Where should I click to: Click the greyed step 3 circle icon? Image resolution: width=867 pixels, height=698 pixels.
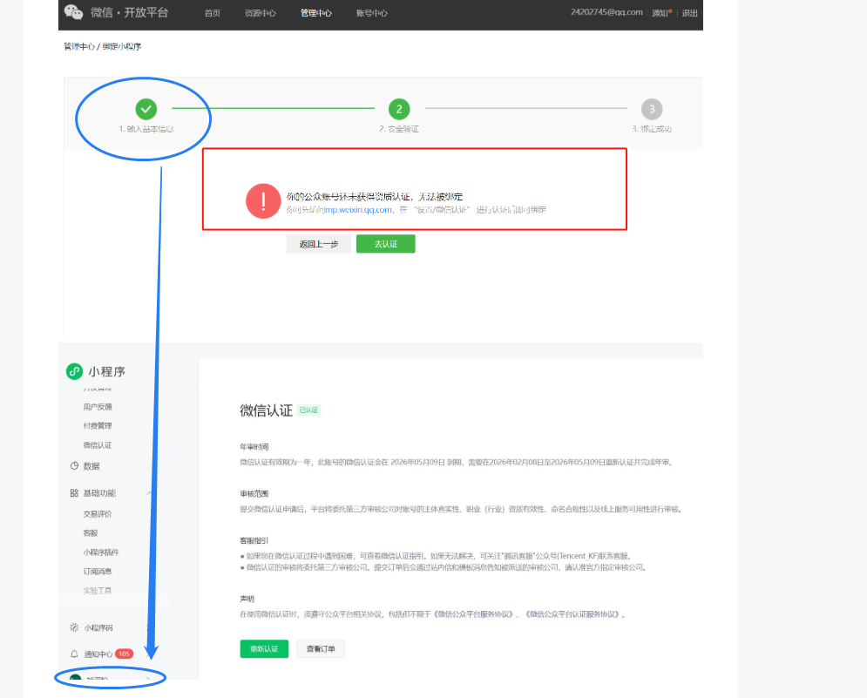(x=652, y=109)
